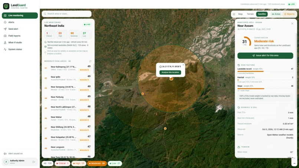299x168 pixels.
Task: Open Near Parbung in the risk list
Action: pos(68,98)
